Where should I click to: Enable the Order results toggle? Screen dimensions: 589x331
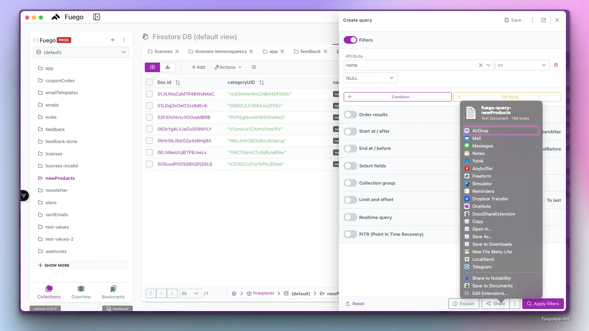(x=350, y=114)
